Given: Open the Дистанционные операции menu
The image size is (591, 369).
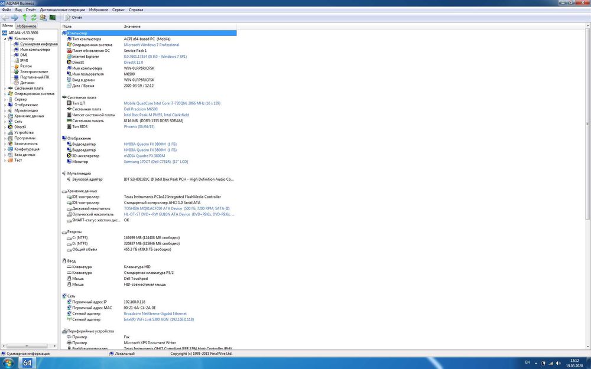Looking at the screenshot, I should [x=62, y=10].
